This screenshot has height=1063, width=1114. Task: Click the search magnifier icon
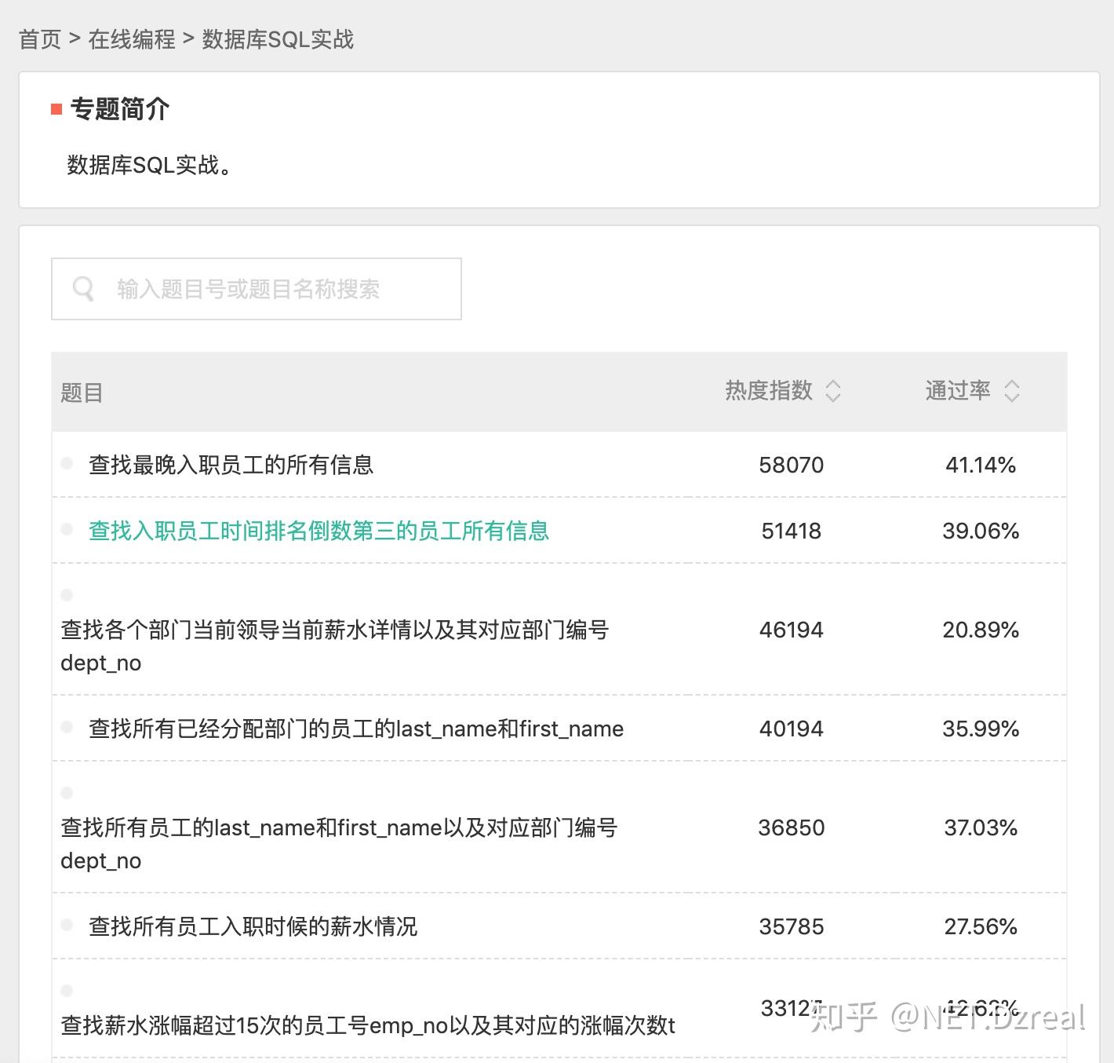tap(82, 289)
